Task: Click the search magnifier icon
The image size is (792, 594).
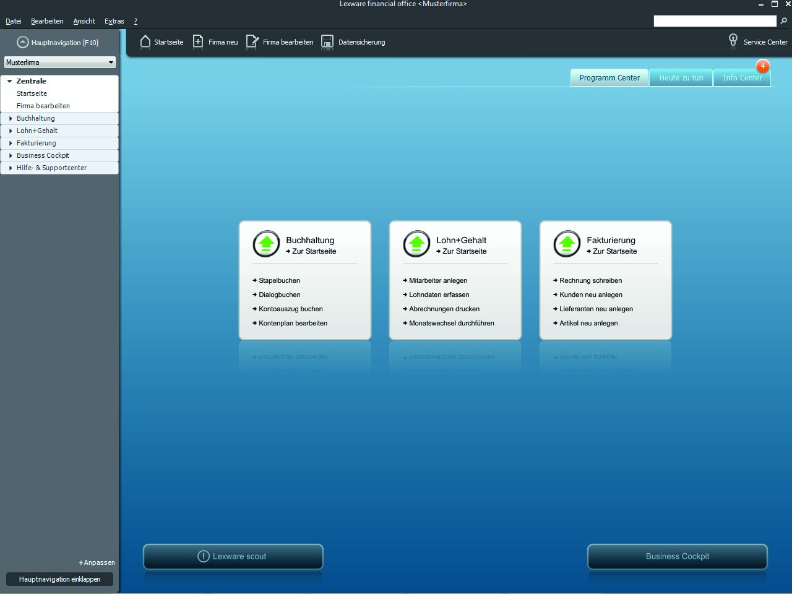Action: coord(784,21)
